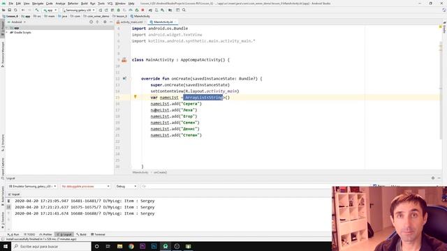Select the logcat sub-tab
Image resolution: width=447 pixels, height=251 pixels.
[14, 194]
